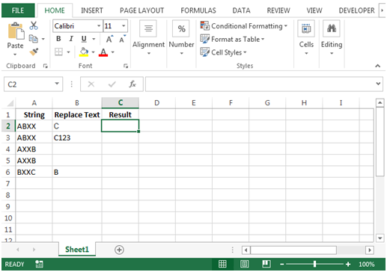Zoom in with the plus button

[348, 264]
